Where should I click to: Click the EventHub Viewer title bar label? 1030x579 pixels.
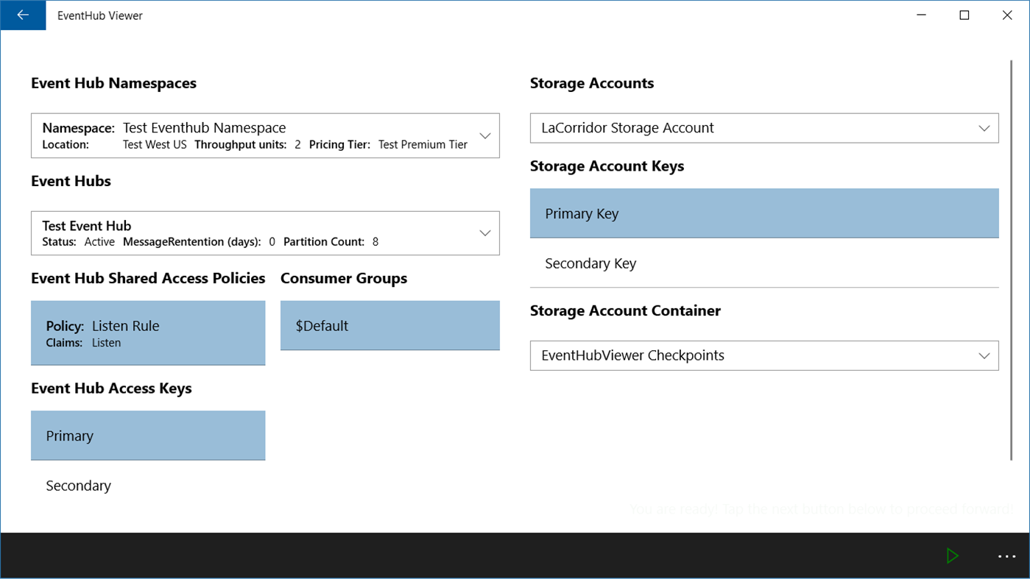(100, 15)
